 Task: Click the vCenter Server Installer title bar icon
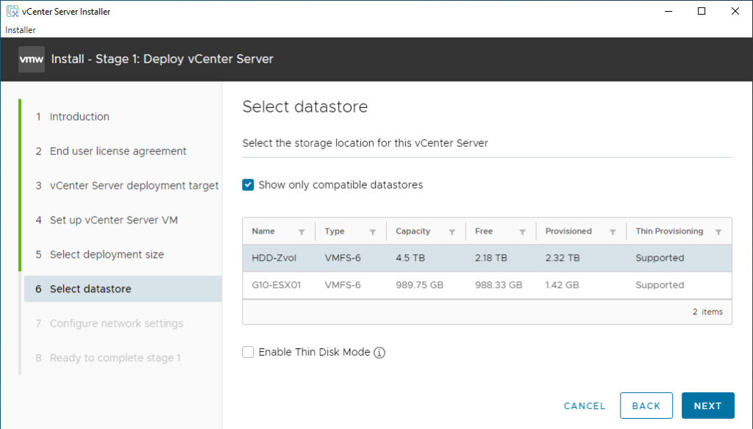coord(11,11)
